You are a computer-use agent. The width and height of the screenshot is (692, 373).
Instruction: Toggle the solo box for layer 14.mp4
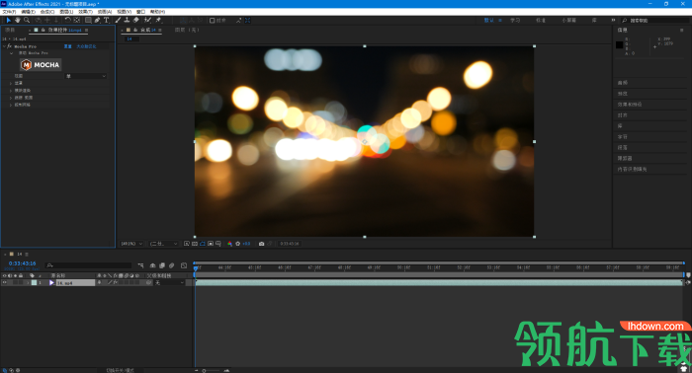[15, 283]
